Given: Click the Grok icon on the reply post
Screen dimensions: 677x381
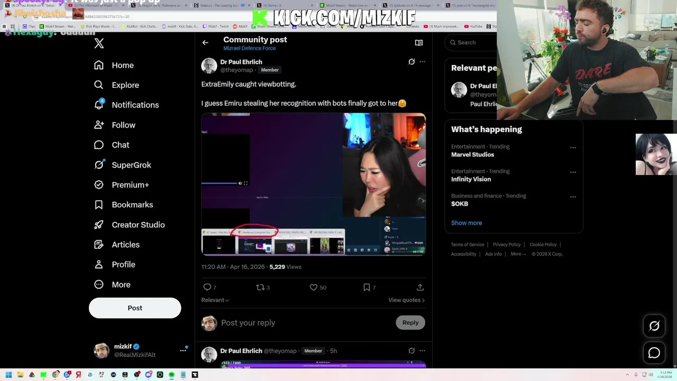Looking at the screenshot, I should click(411, 351).
